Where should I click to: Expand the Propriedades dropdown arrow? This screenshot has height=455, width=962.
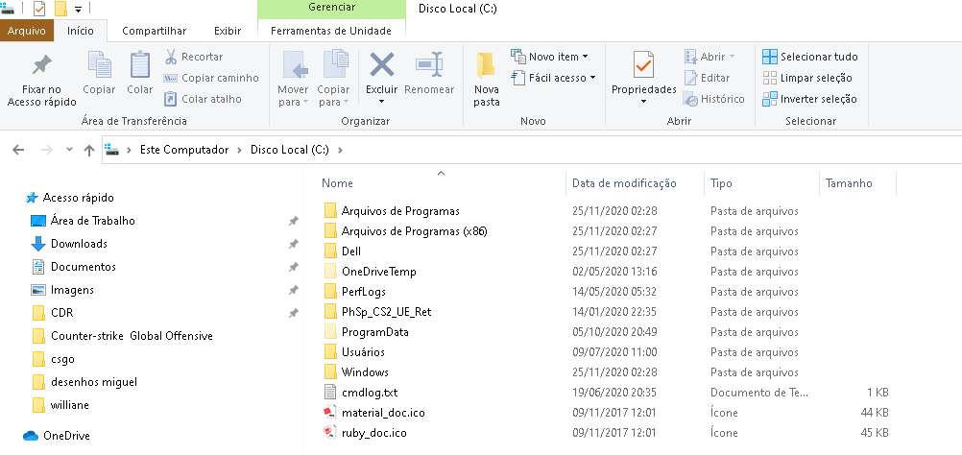(x=643, y=102)
